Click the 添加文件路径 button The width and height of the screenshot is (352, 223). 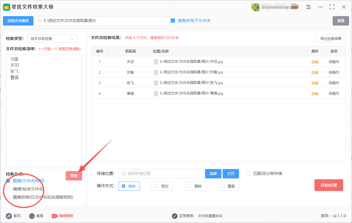click(x=18, y=21)
